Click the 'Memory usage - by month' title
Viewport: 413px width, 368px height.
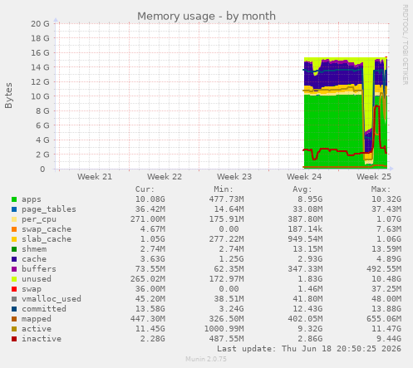tap(206, 16)
